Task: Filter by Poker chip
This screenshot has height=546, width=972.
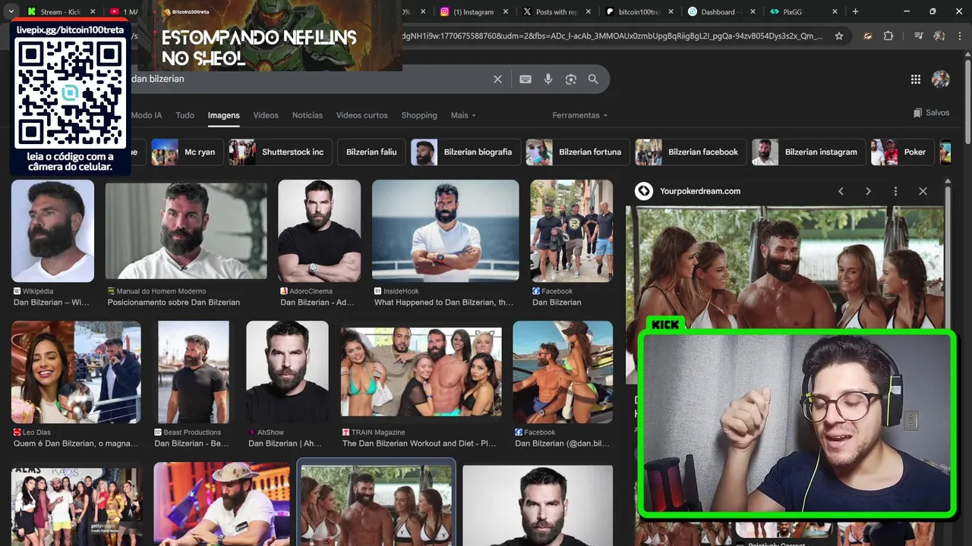Action: click(x=903, y=152)
